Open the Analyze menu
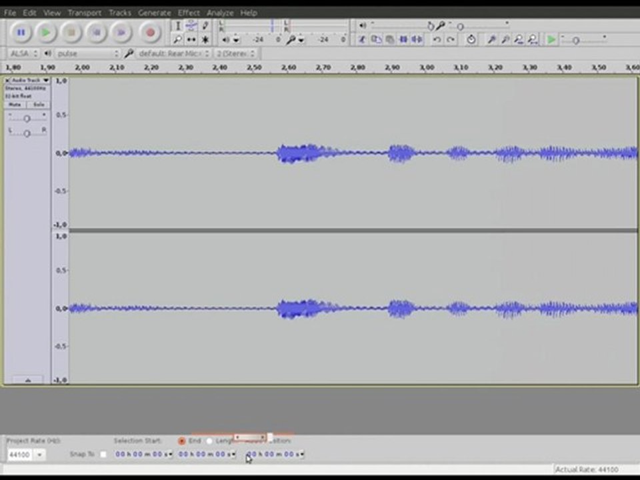The height and width of the screenshot is (480, 640). point(219,13)
